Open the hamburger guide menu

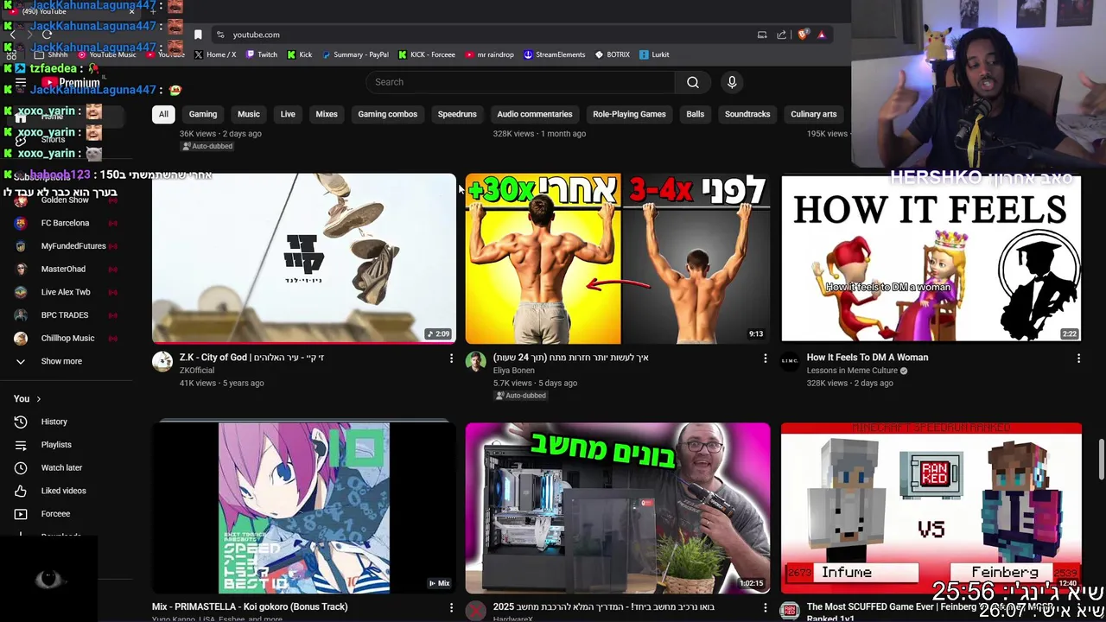(x=21, y=83)
